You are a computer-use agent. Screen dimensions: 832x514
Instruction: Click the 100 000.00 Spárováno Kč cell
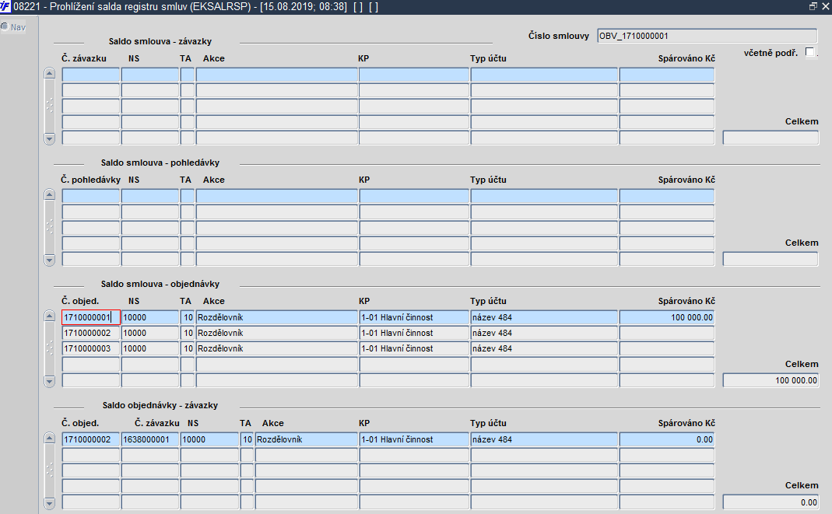[667, 317]
